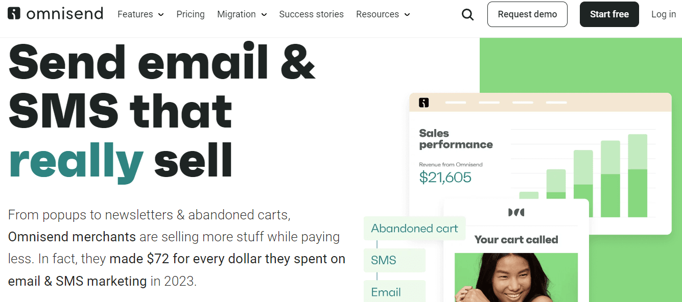Image resolution: width=682 pixels, height=302 pixels.
Task: Click the 'Your cart called' email card heading
Action: pos(516,240)
